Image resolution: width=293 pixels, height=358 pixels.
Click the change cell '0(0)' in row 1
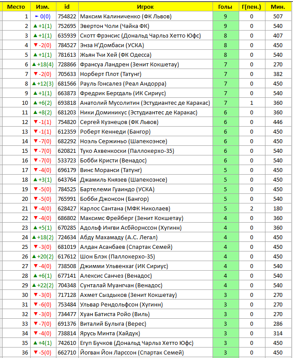tap(43, 17)
